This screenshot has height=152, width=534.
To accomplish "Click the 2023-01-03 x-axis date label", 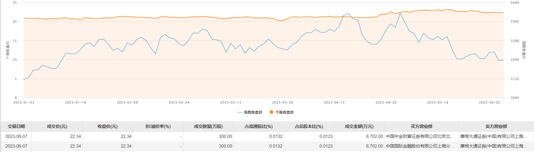I will coord(24,102).
